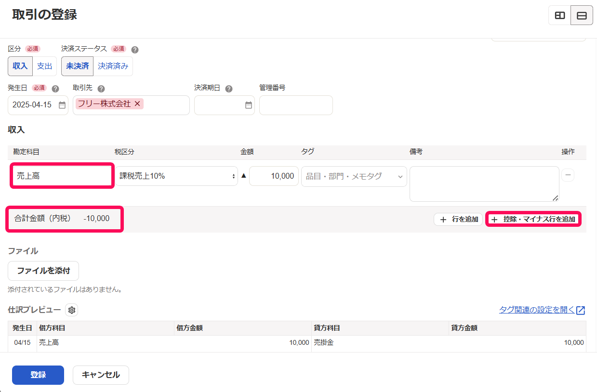
Task: Remove フリー株式会社 tag with the X
Action: [137, 104]
